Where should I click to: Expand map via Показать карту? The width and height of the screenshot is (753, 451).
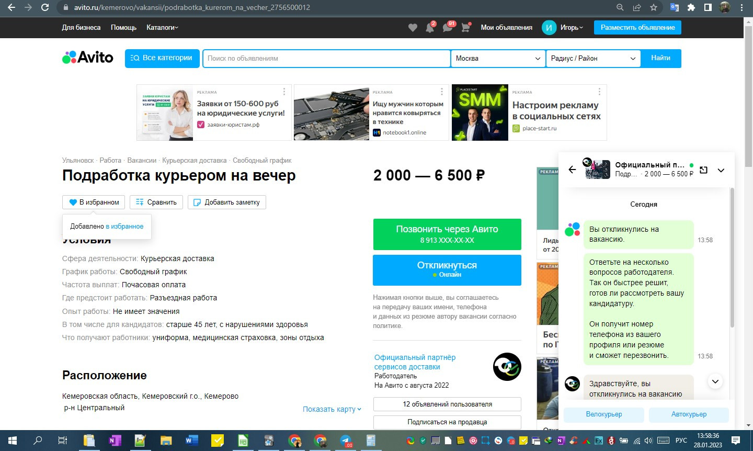coord(332,409)
